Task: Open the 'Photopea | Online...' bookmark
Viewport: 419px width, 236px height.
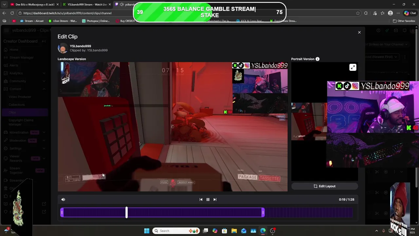Action: point(96,21)
